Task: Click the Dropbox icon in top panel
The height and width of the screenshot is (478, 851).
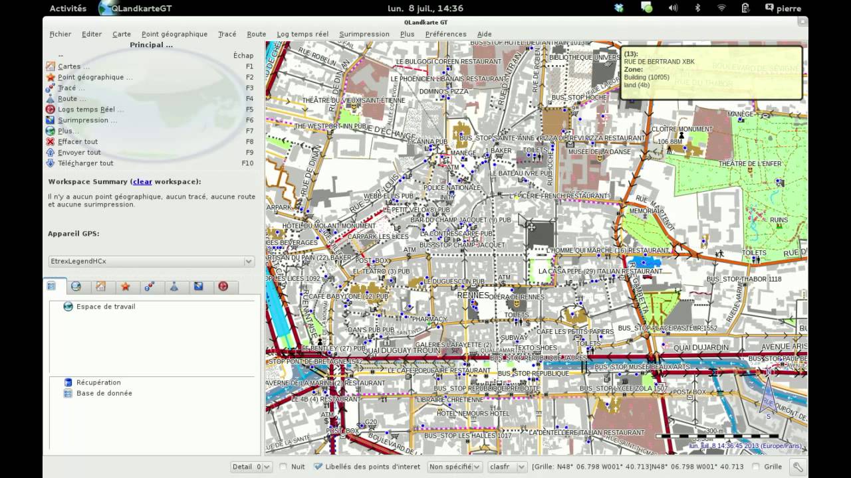Action: point(620,8)
